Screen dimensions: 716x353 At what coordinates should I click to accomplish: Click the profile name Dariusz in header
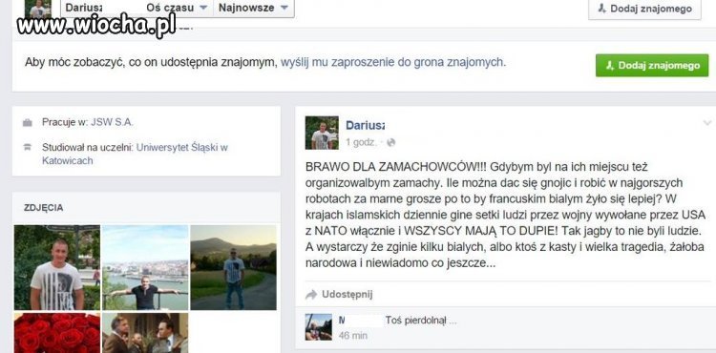pyautogui.click(x=84, y=8)
